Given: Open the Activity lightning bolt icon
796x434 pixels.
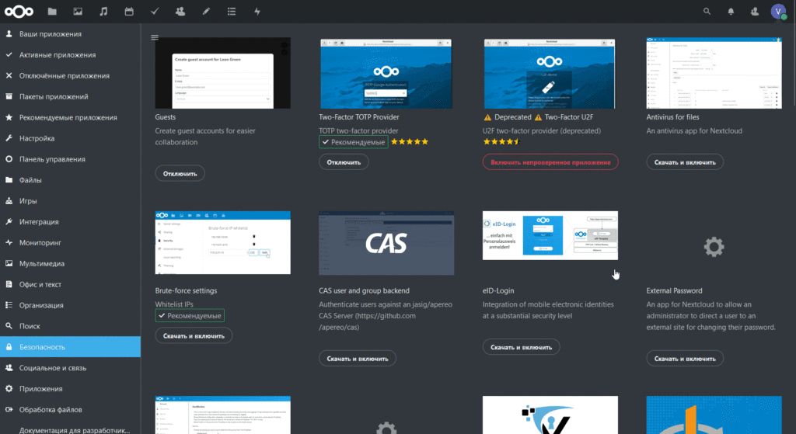Looking at the screenshot, I should click(x=257, y=11).
